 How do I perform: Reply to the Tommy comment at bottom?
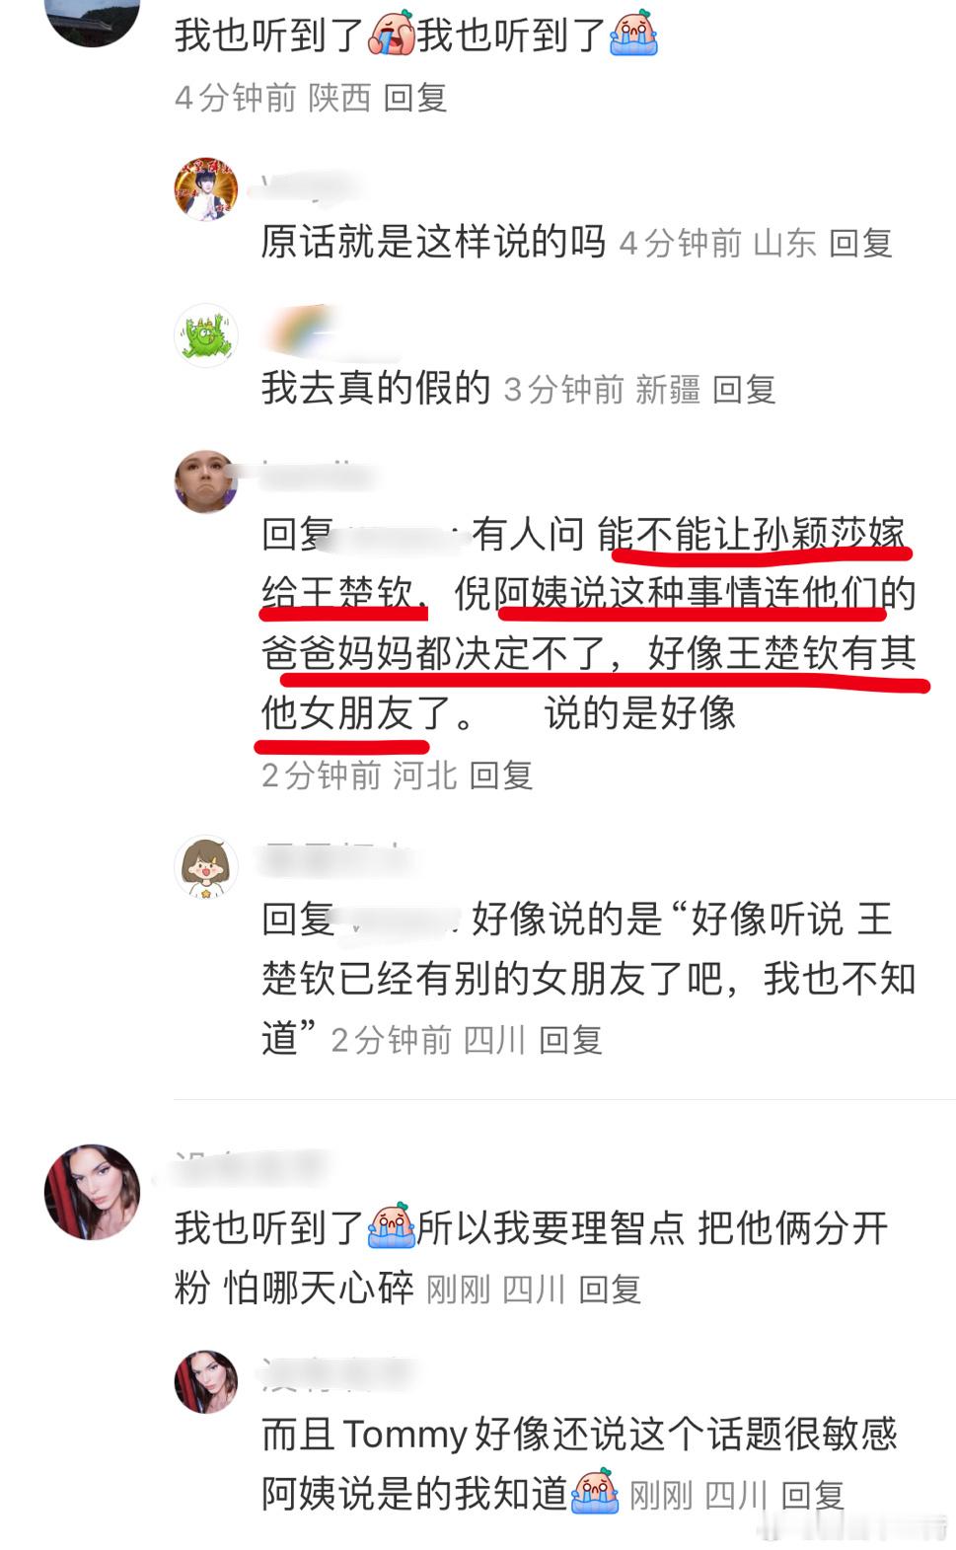point(813,1496)
